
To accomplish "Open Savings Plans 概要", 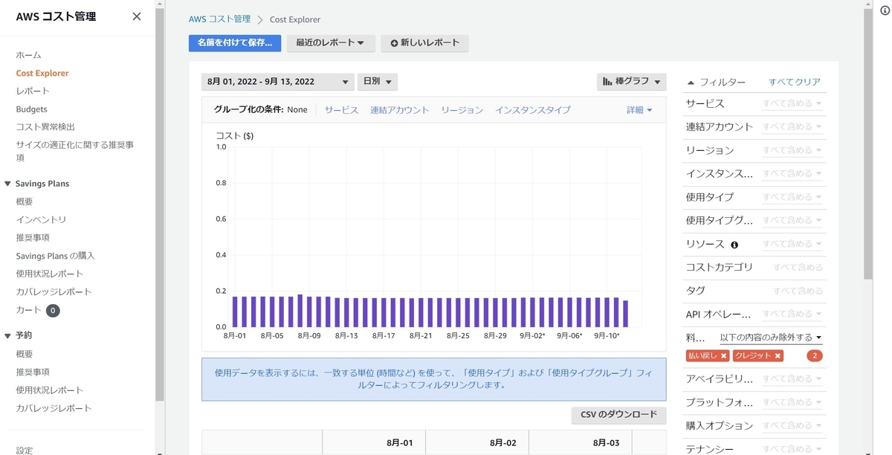I will click(x=25, y=201).
